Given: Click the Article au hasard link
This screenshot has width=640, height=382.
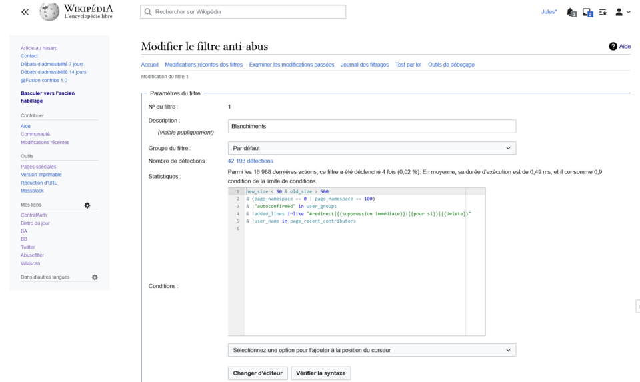Looking at the screenshot, I should pos(39,48).
